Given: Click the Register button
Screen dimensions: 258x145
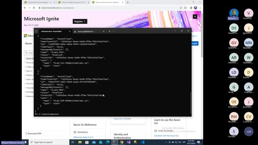Looking at the screenshot, I should pyautogui.click(x=80, y=21).
